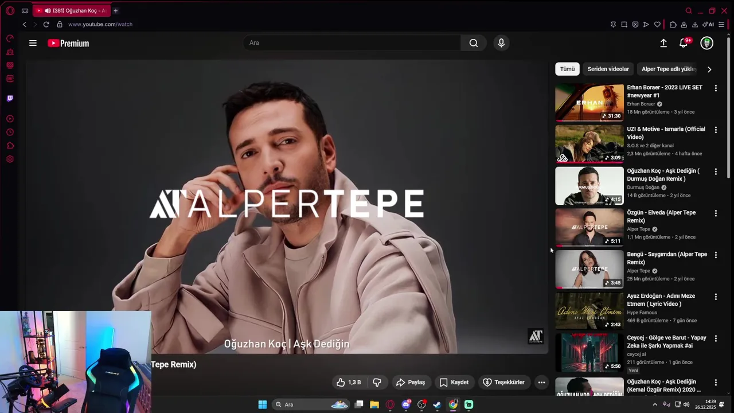Open GX Corner gamepad icon beside tabs

tap(25, 10)
